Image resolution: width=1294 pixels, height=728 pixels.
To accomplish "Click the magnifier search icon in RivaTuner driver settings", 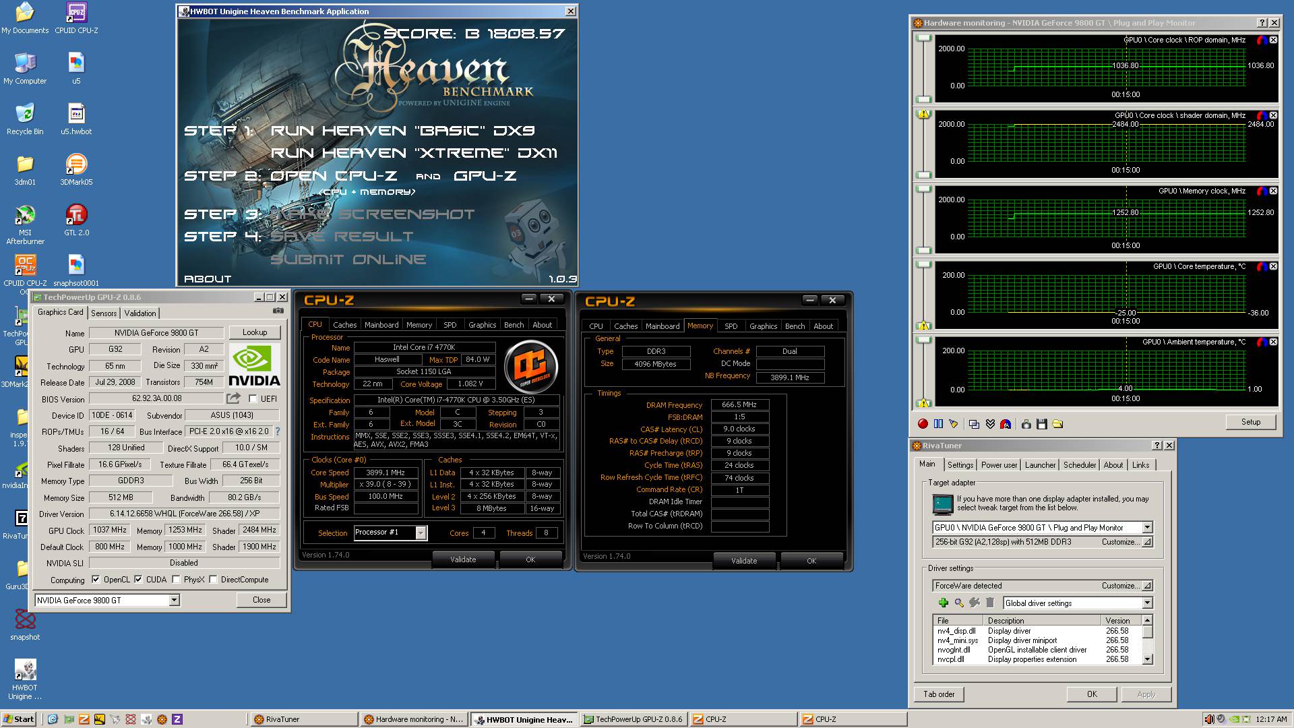I will 958,603.
